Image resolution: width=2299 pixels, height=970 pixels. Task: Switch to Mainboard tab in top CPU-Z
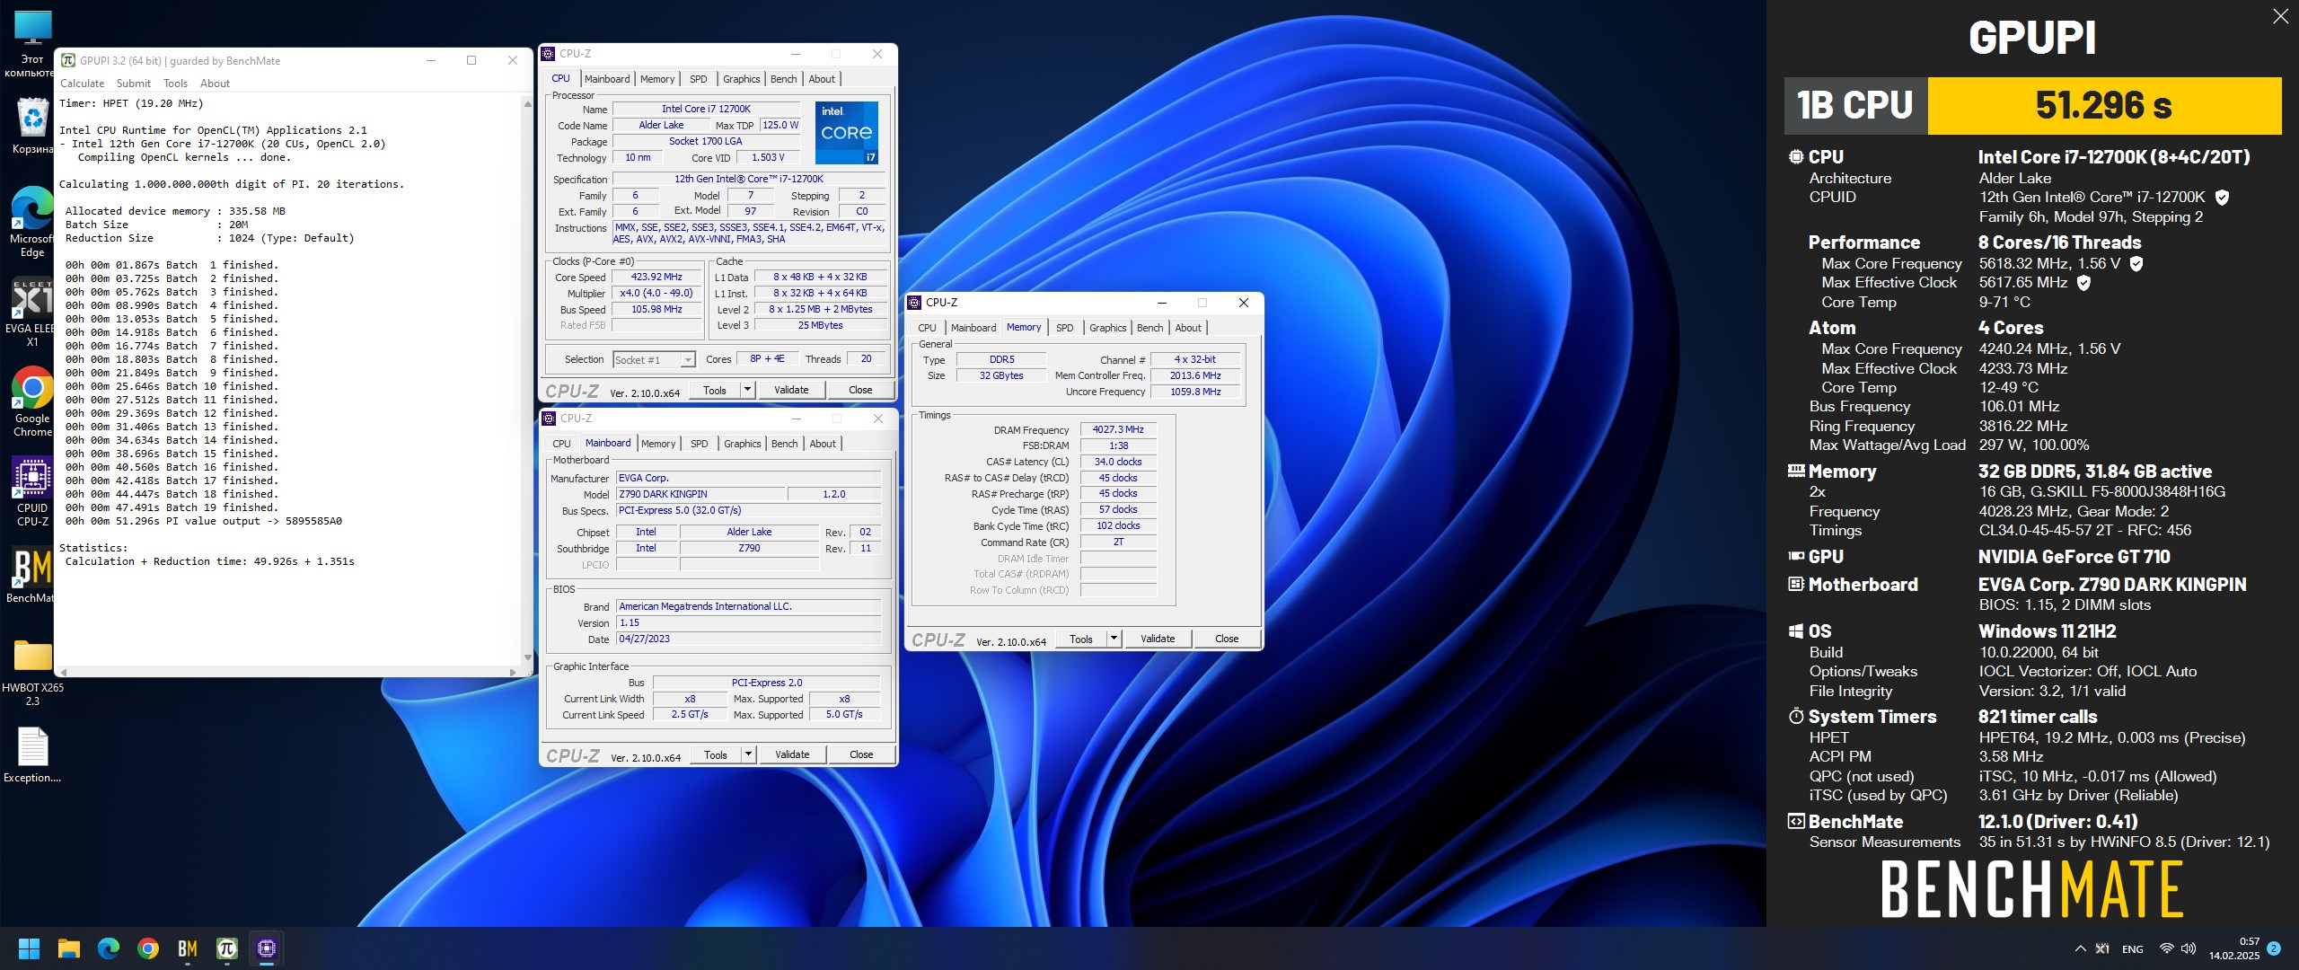(x=607, y=79)
